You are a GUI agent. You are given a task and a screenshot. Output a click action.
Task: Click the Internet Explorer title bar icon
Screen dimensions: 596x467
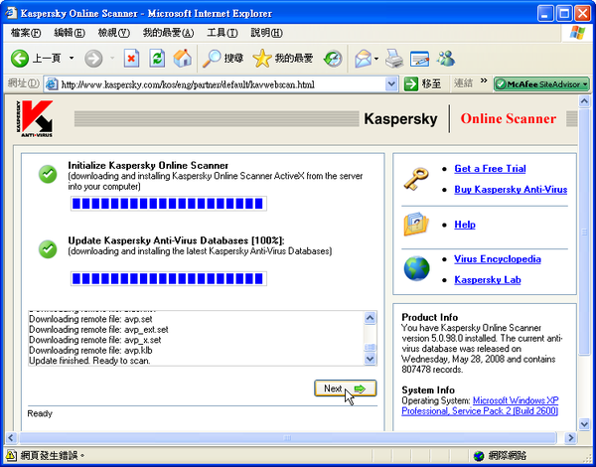pyautogui.click(x=11, y=13)
